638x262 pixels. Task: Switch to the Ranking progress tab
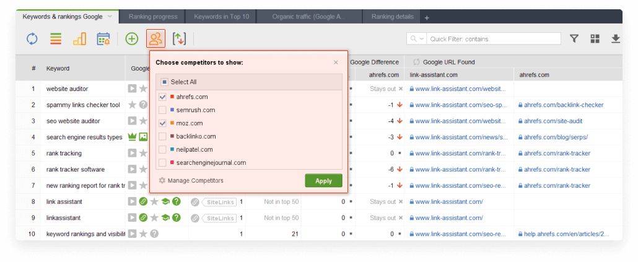pyautogui.click(x=153, y=17)
